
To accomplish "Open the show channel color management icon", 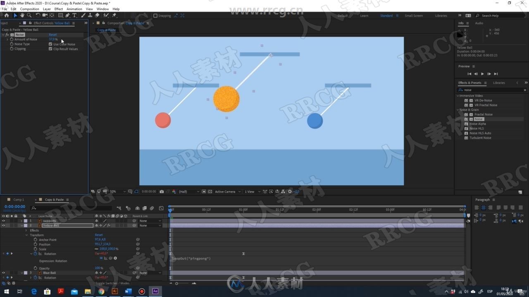I will coord(174,191).
